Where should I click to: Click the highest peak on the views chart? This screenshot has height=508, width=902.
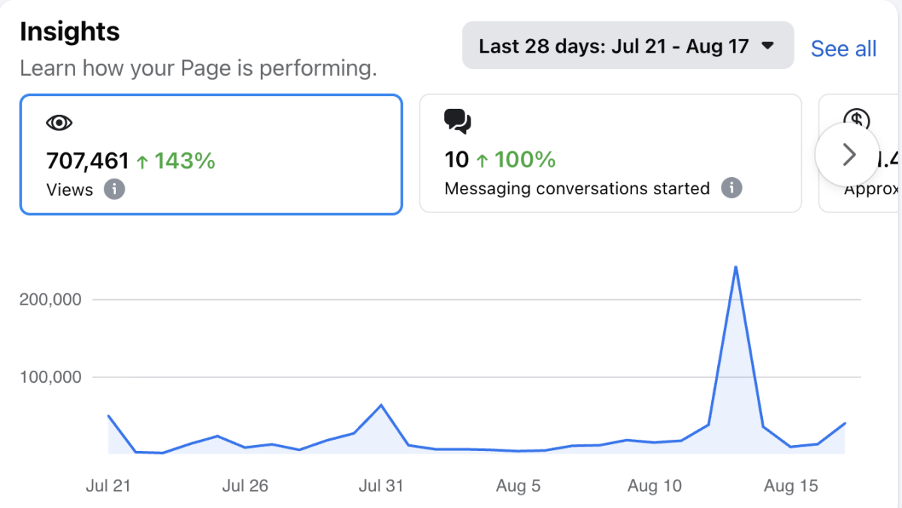(x=735, y=266)
